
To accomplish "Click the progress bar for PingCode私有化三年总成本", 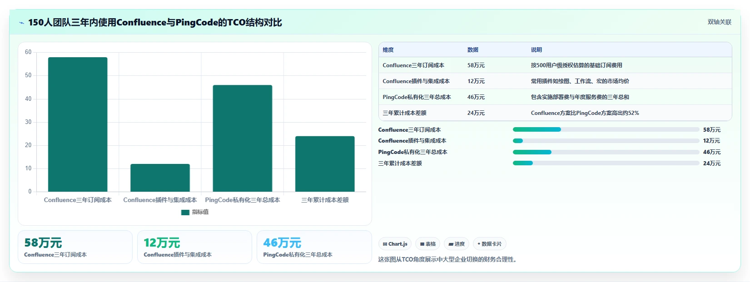I will 606,152.
